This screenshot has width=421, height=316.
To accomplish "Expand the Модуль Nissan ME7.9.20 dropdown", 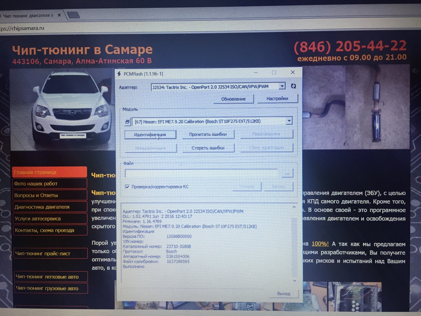I will click(289, 121).
